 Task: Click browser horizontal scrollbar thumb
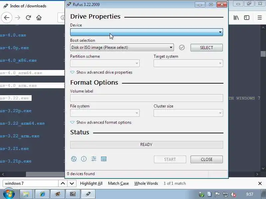[x=45, y=174]
